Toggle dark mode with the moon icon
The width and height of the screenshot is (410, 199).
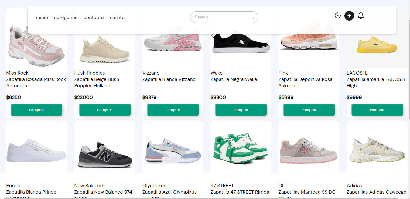tap(337, 15)
